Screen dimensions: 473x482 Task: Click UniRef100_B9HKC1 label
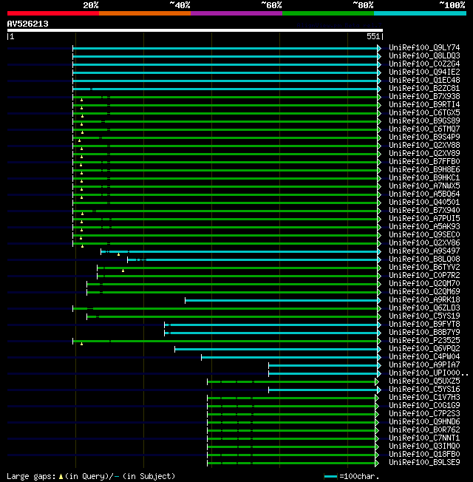pos(424,177)
